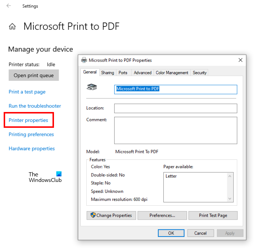Open the Ports tab

123,73
